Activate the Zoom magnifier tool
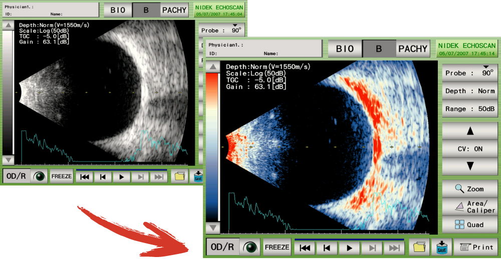This screenshot has width=501, height=259. (x=470, y=189)
